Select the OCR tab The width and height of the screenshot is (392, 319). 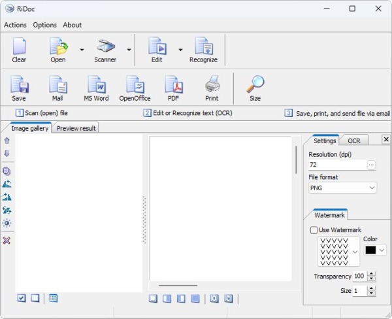[x=354, y=141]
